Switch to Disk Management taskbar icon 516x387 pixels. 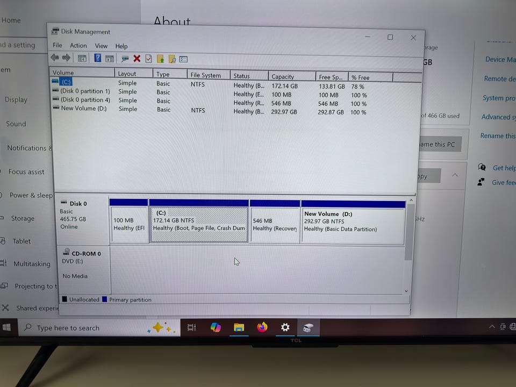308,328
